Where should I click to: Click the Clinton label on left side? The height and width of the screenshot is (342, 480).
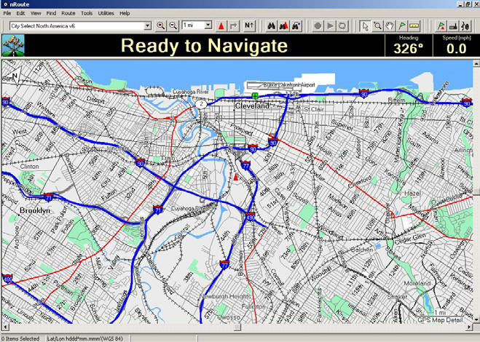click(x=29, y=167)
